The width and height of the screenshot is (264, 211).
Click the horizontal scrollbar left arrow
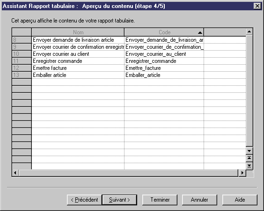[x=15, y=173]
